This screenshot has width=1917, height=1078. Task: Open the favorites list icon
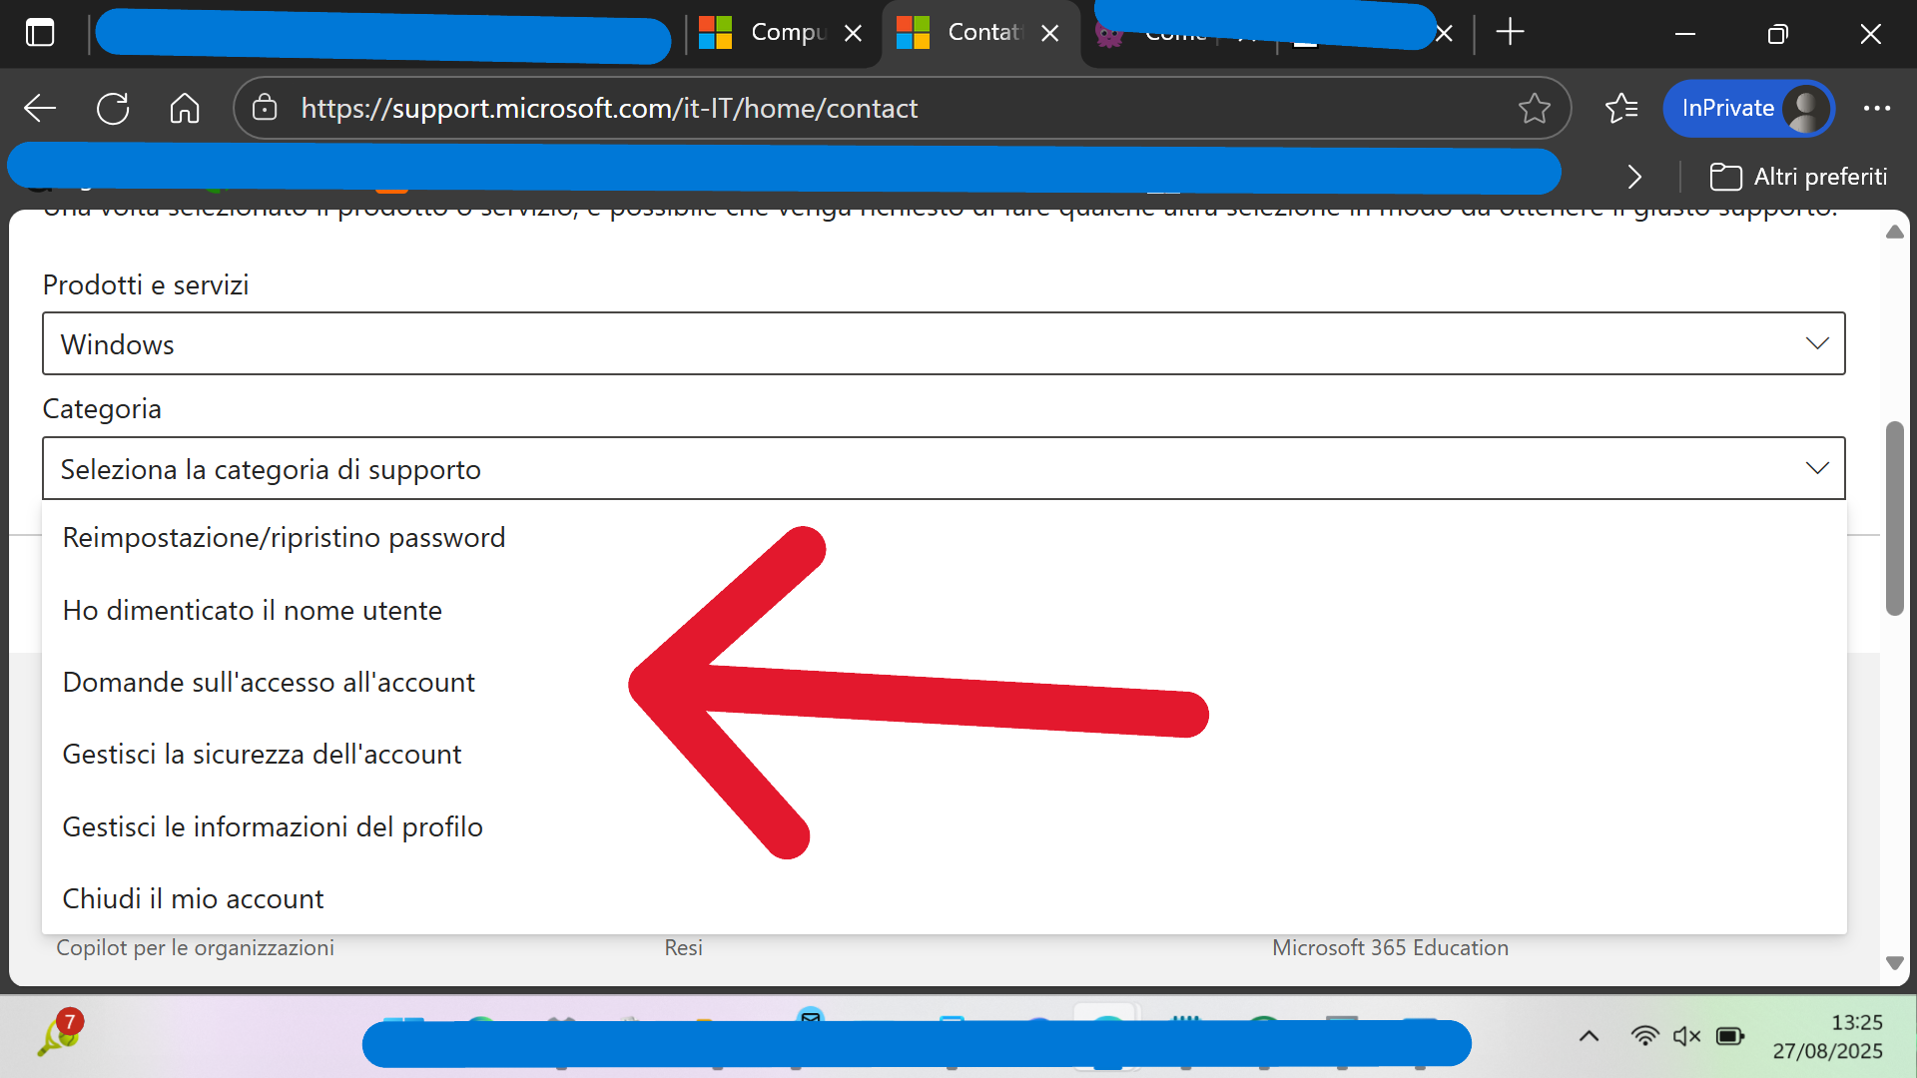pos(1621,108)
